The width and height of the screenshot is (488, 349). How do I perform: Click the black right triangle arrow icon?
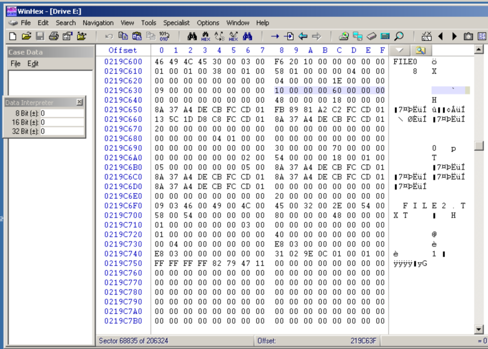pos(454,36)
